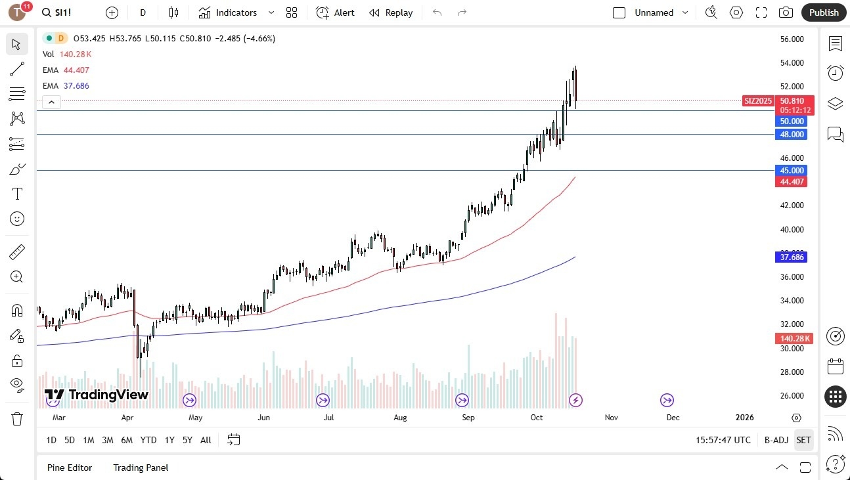Collapse the chart legend chevron
850x480 pixels.
pos(51,102)
